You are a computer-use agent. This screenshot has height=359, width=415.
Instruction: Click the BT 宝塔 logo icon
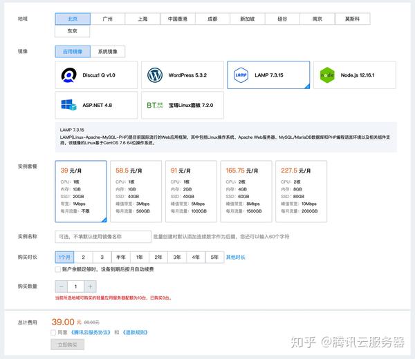(155, 105)
